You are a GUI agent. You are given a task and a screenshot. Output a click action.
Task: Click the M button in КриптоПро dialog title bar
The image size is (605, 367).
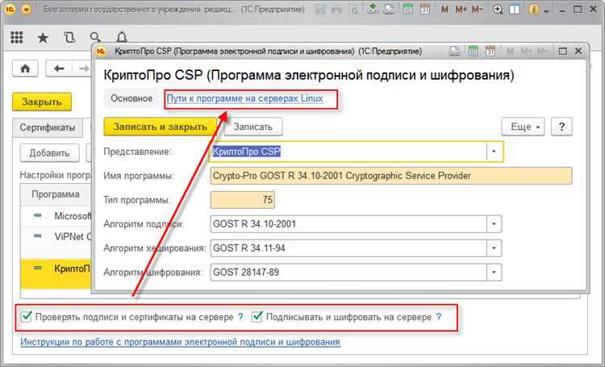coord(510,51)
